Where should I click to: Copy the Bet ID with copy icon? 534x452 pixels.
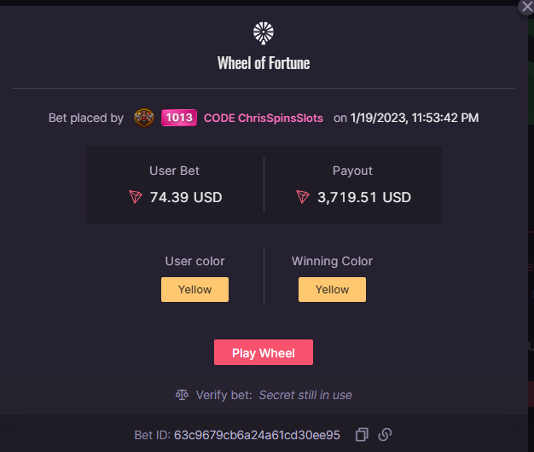coord(362,435)
